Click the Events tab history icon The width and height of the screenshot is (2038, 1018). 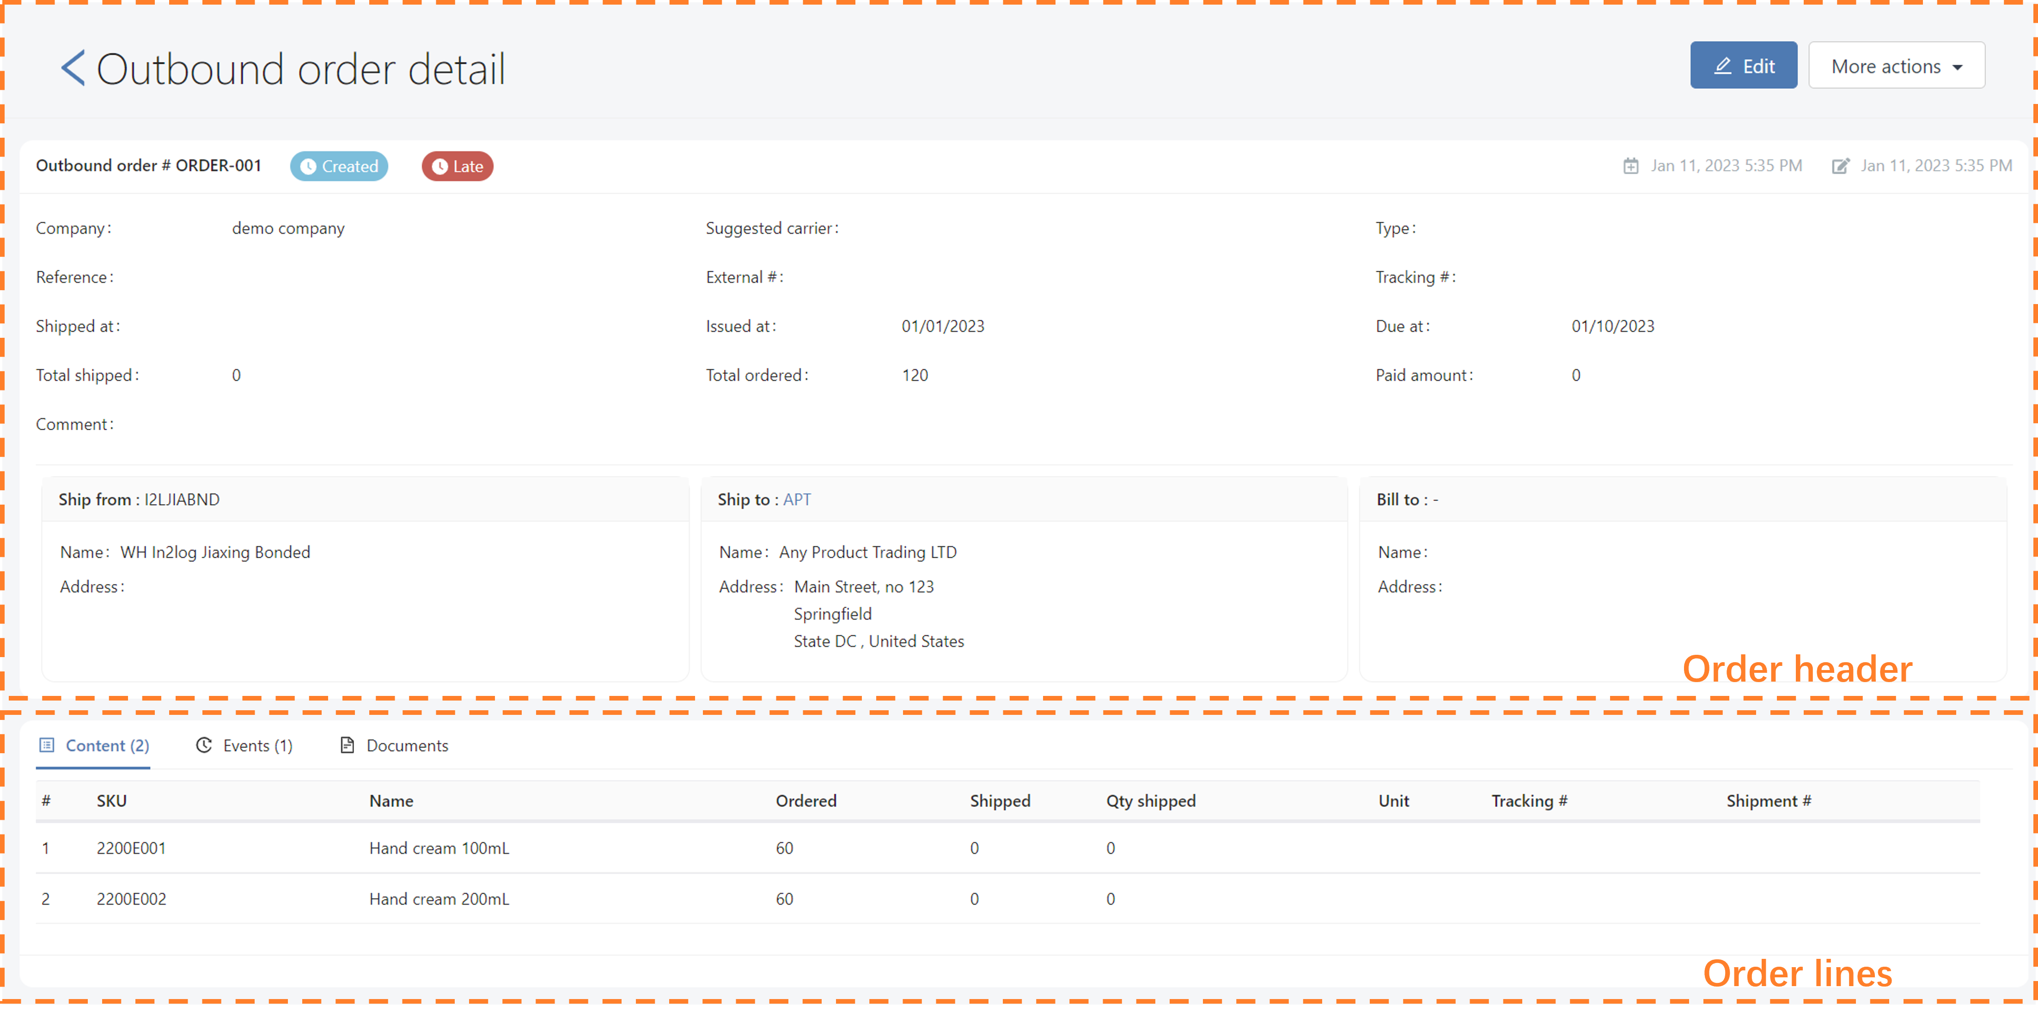click(x=204, y=745)
